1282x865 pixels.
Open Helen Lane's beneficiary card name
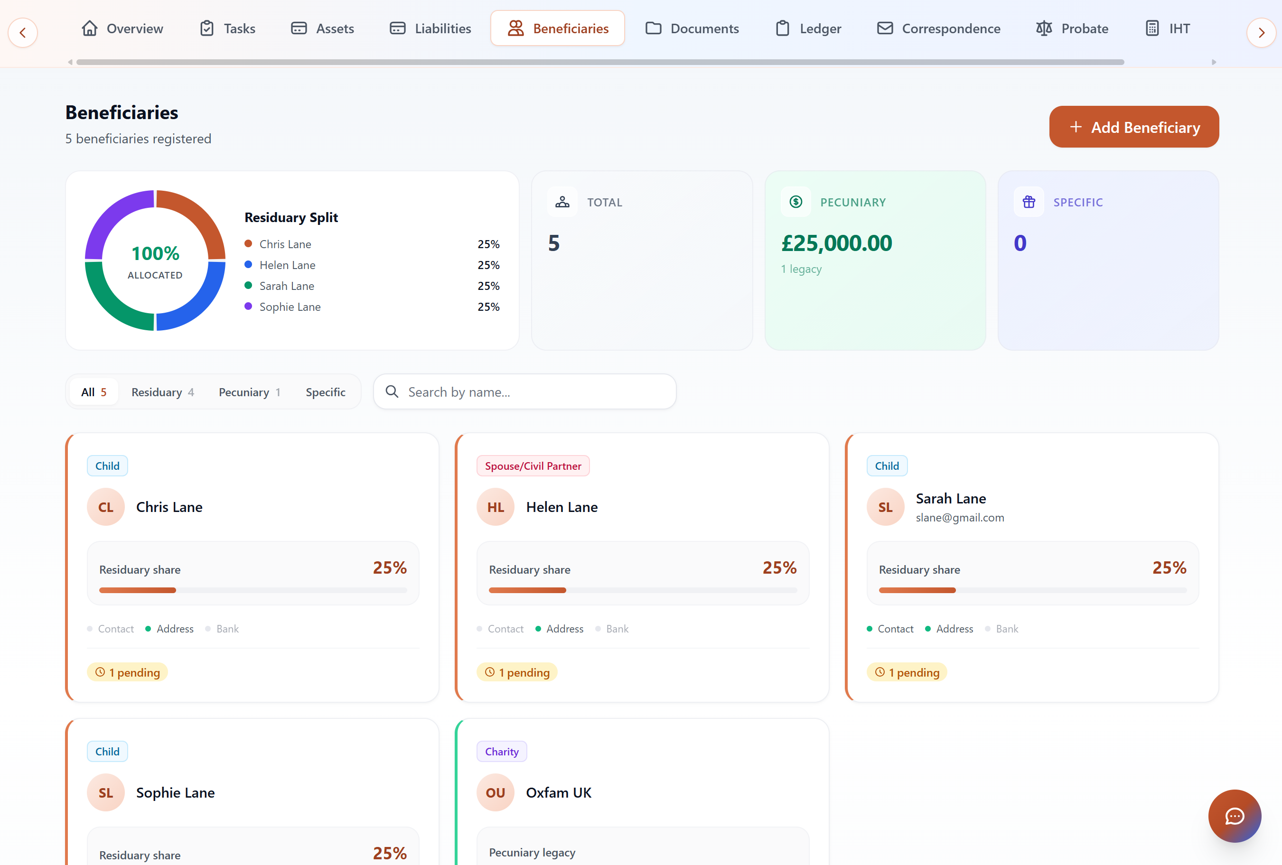click(561, 507)
